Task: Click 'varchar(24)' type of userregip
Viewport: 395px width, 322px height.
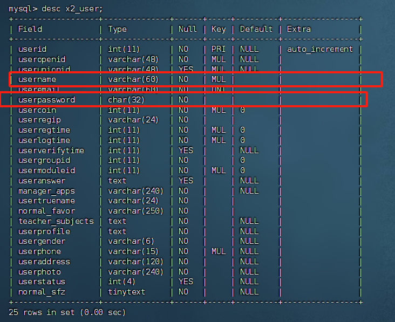Action: 133,120
